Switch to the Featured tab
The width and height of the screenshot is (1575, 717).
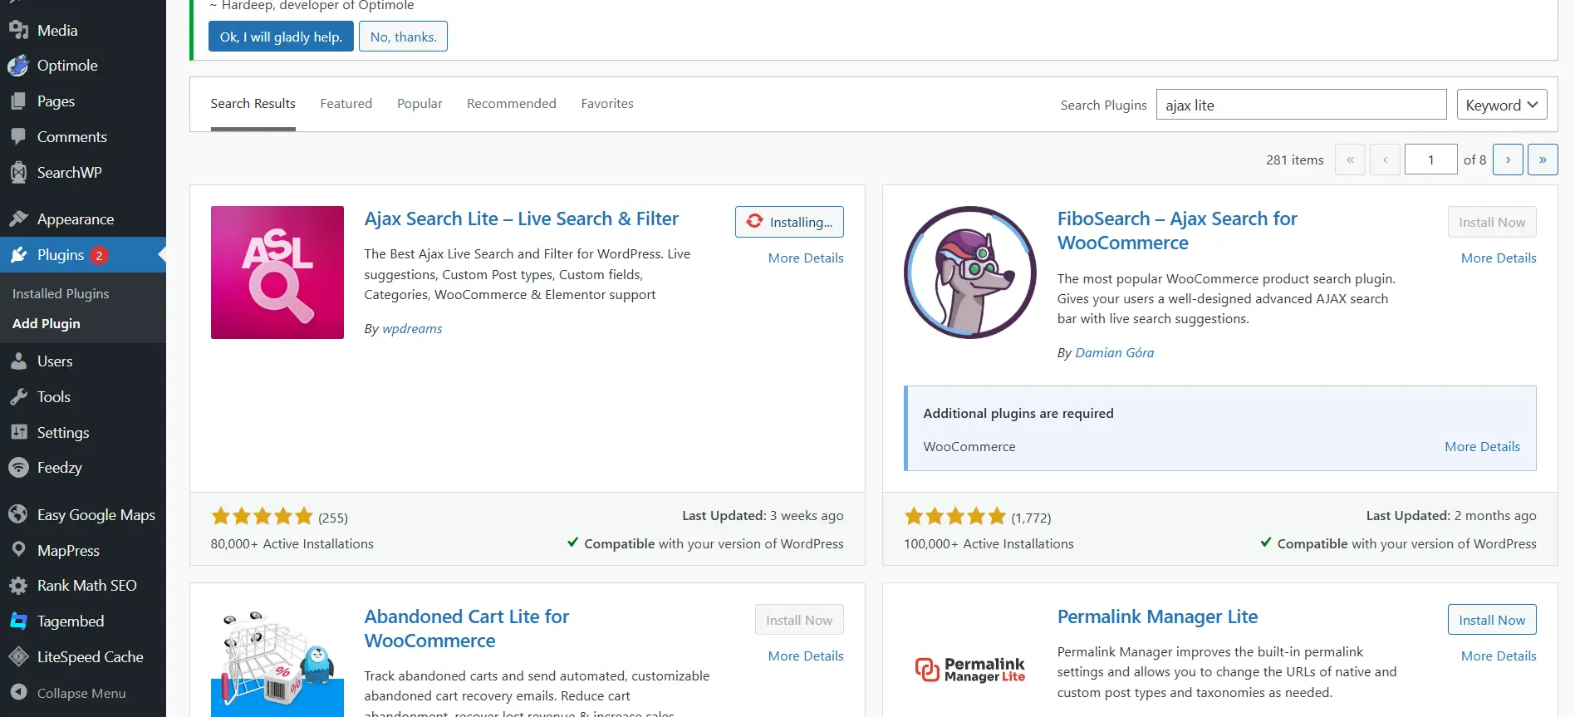point(346,104)
